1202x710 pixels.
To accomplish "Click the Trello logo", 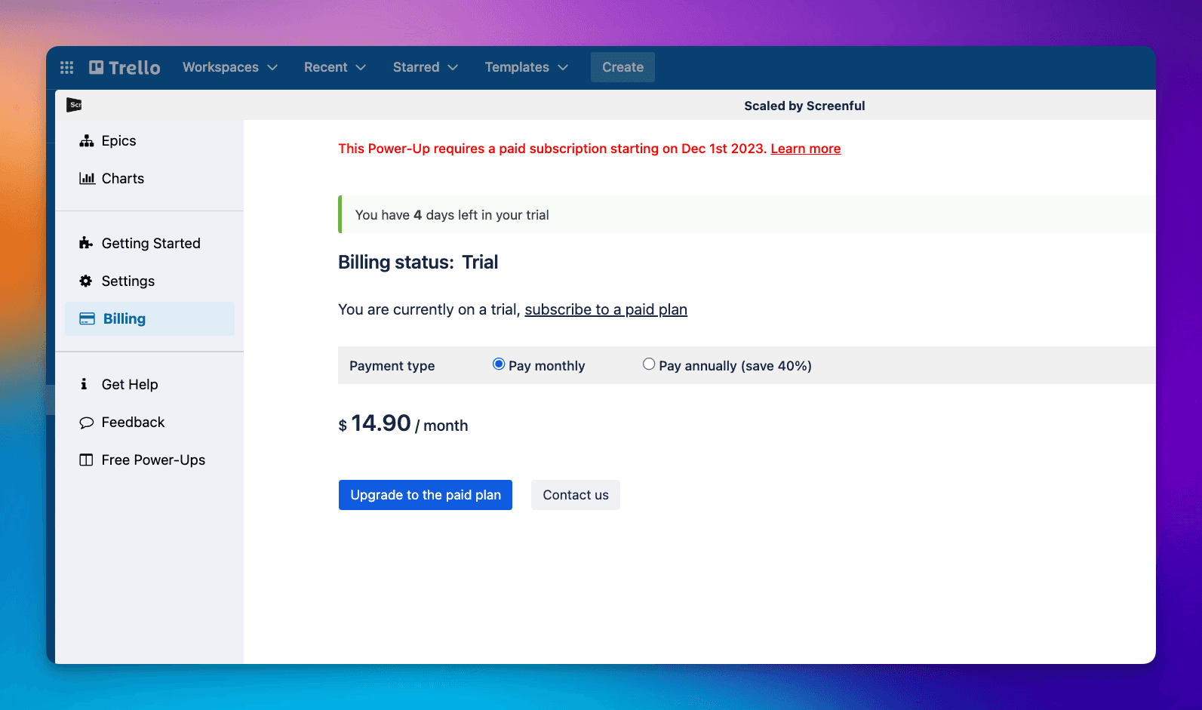I will tap(125, 67).
